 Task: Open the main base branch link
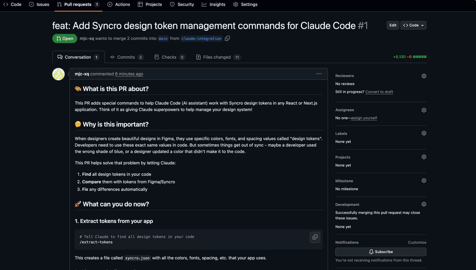[163, 38]
